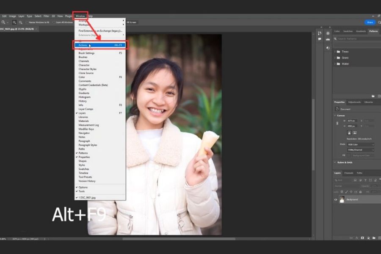Click the layer effects fx icon
Image resolution: width=381 pixels, height=254 pixels.
[357, 238]
